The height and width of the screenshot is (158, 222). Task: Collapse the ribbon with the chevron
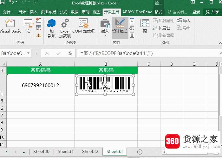pyautogui.click(x=220, y=43)
